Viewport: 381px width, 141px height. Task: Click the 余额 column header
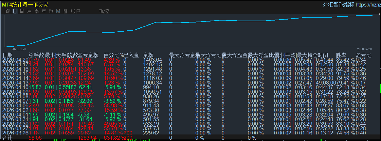point(148,55)
